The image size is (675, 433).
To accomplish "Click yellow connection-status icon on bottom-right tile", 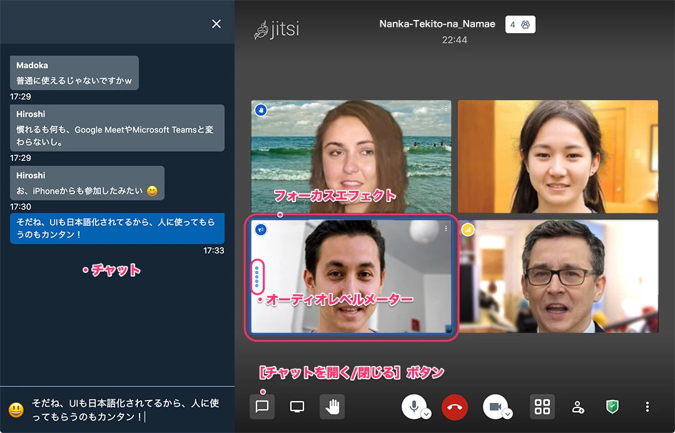I will coord(468,230).
